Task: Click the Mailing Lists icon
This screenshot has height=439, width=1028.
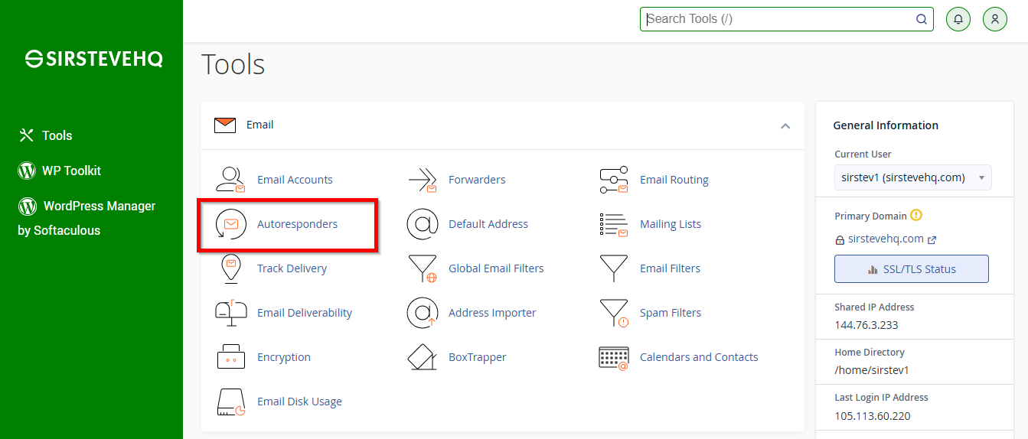Action: coord(613,224)
